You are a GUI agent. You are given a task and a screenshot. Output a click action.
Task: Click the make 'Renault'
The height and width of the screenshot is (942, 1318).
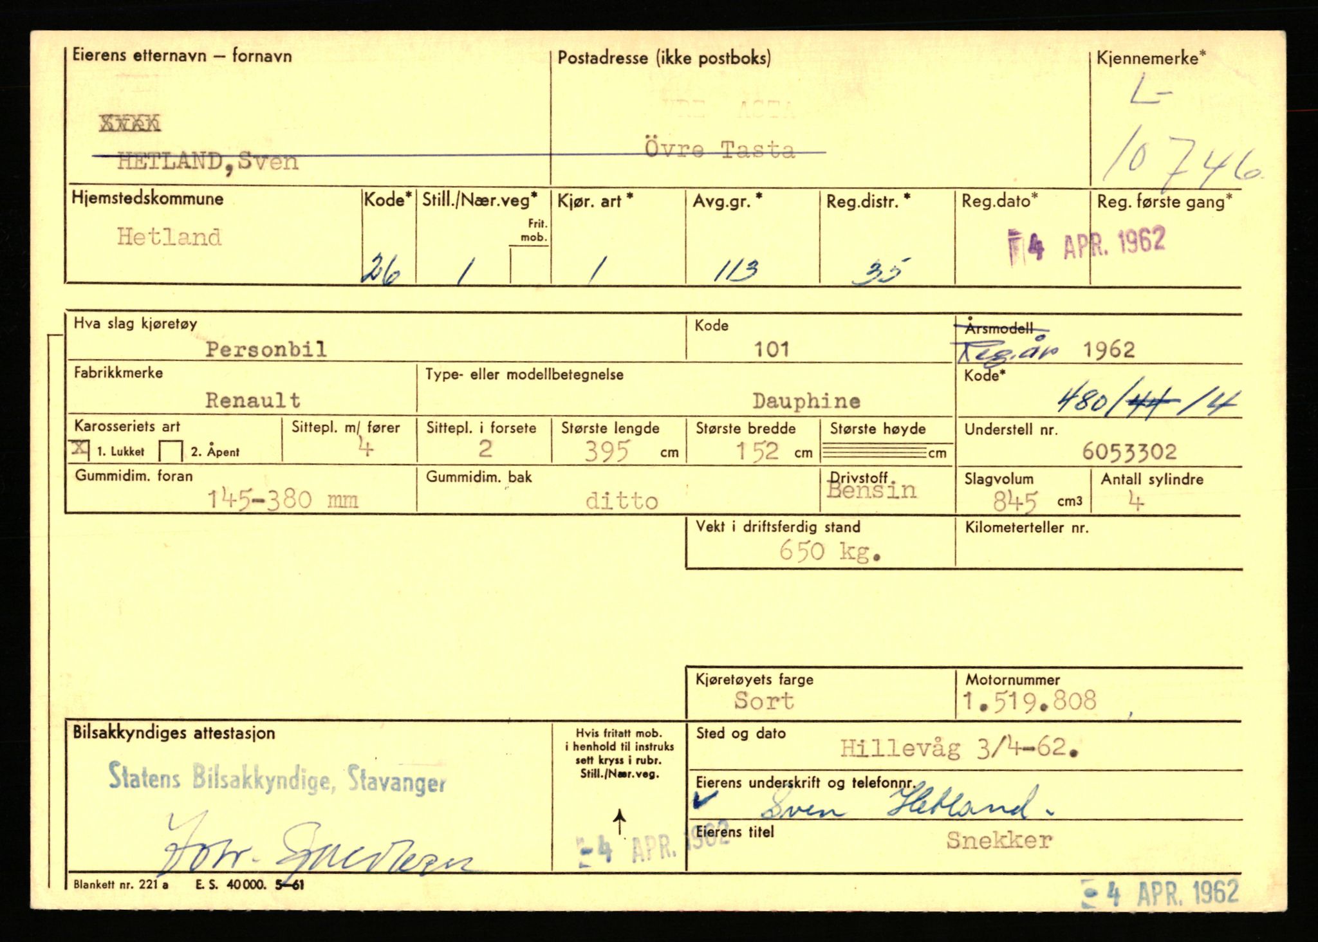coord(253,400)
